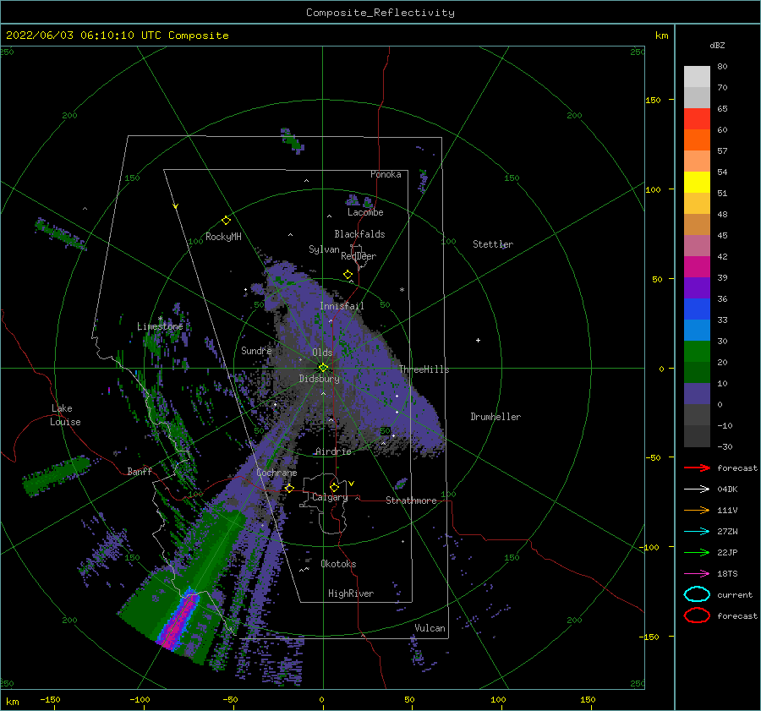
Task: Click the bright green 30 dBZ swatch
Action: point(697,351)
